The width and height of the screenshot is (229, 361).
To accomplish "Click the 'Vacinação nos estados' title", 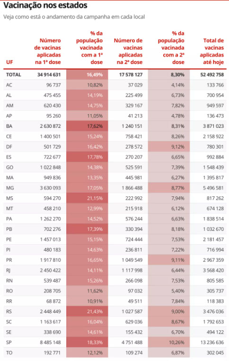I will 45,5.
